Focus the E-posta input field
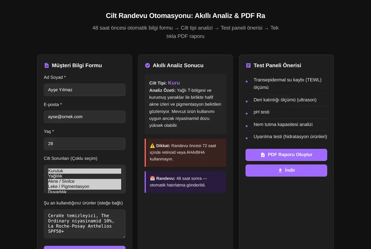Screen dimensions: 371x249 (x=85, y=117)
